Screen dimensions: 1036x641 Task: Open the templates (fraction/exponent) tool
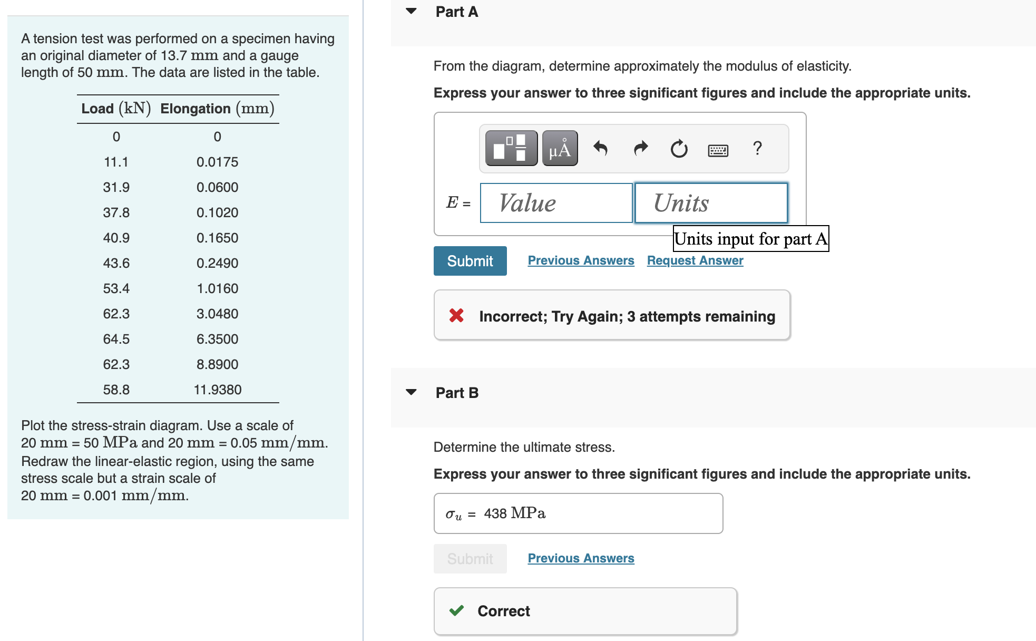(511, 149)
